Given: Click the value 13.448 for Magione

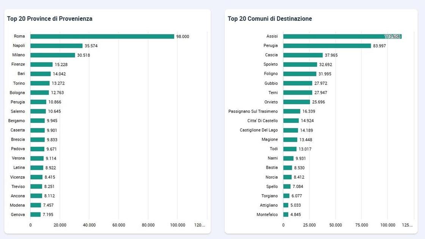Looking at the screenshot, I should 306,140.
